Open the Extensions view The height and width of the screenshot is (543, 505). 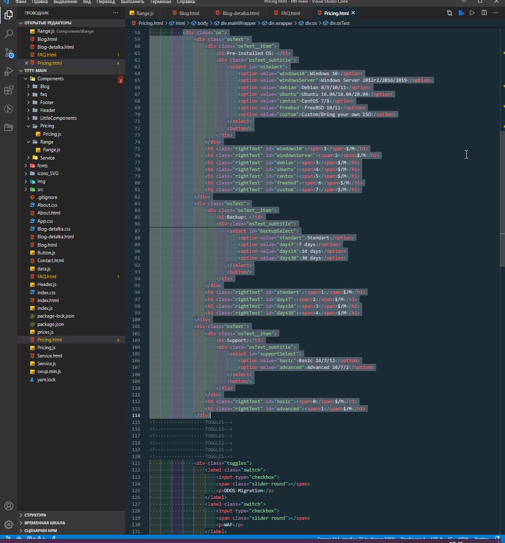9,90
